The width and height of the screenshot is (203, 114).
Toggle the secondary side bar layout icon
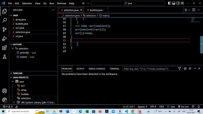(x=178, y=3)
